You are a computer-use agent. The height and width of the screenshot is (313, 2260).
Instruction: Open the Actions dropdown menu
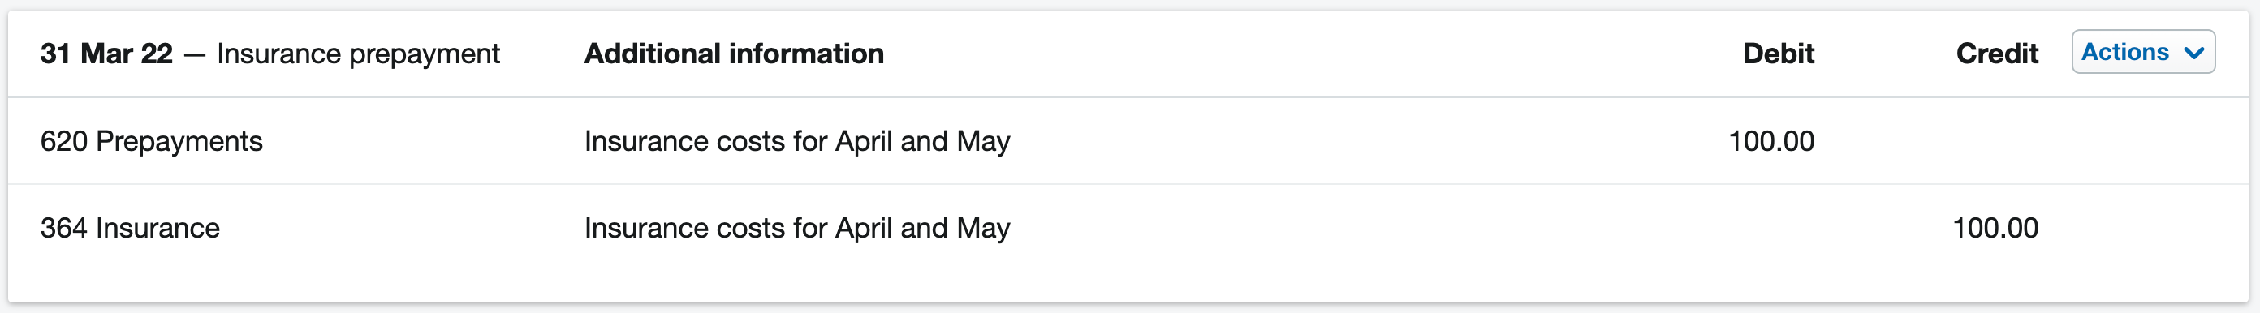point(2142,52)
